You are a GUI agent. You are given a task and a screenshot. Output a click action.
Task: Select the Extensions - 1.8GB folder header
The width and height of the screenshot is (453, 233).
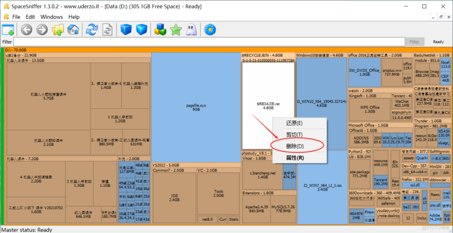click(269, 193)
